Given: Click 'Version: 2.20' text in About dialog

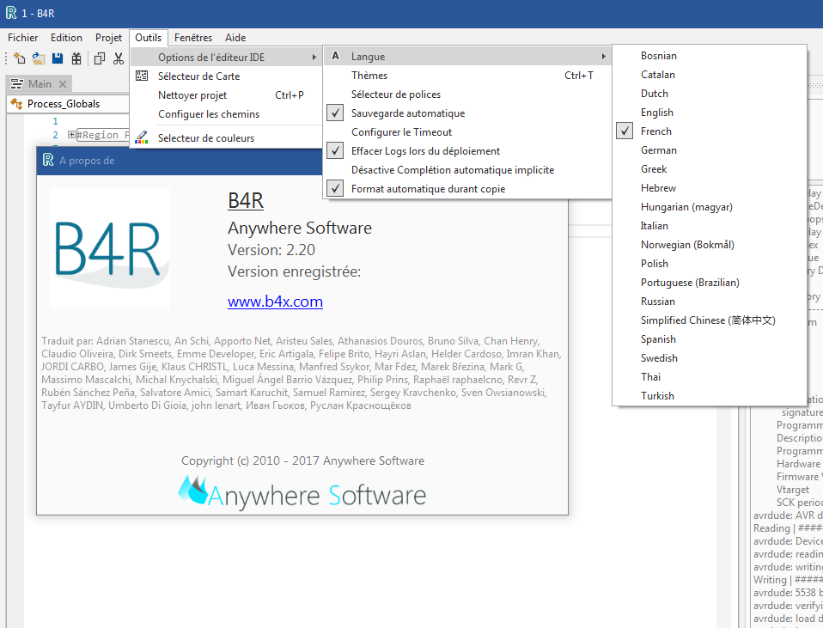Looking at the screenshot, I should pos(271,250).
